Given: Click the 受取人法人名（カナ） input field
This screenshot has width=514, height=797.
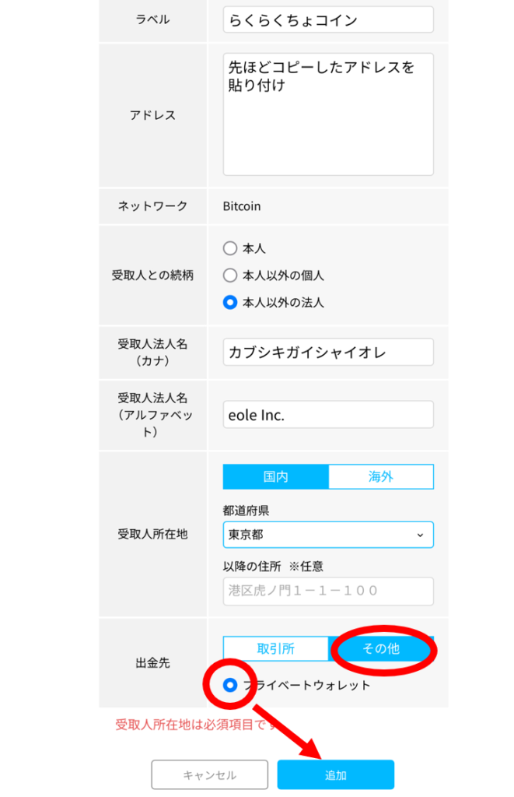Looking at the screenshot, I should pos(327,352).
